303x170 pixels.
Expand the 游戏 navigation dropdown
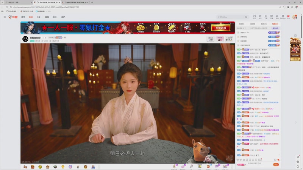(x=55, y=17)
